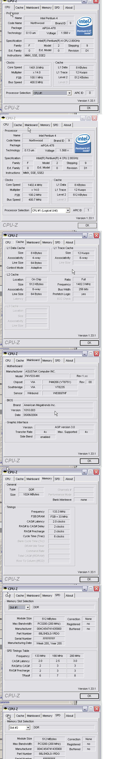Click OK in the Logical Unit window
Screen dimensions: 116x759
tap(87, 225)
